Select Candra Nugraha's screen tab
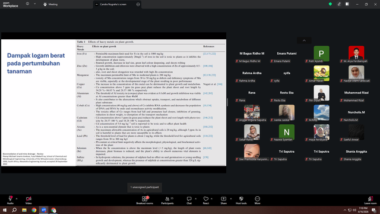This screenshot has width=380, height=214. pyautogui.click(x=118, y=4)
